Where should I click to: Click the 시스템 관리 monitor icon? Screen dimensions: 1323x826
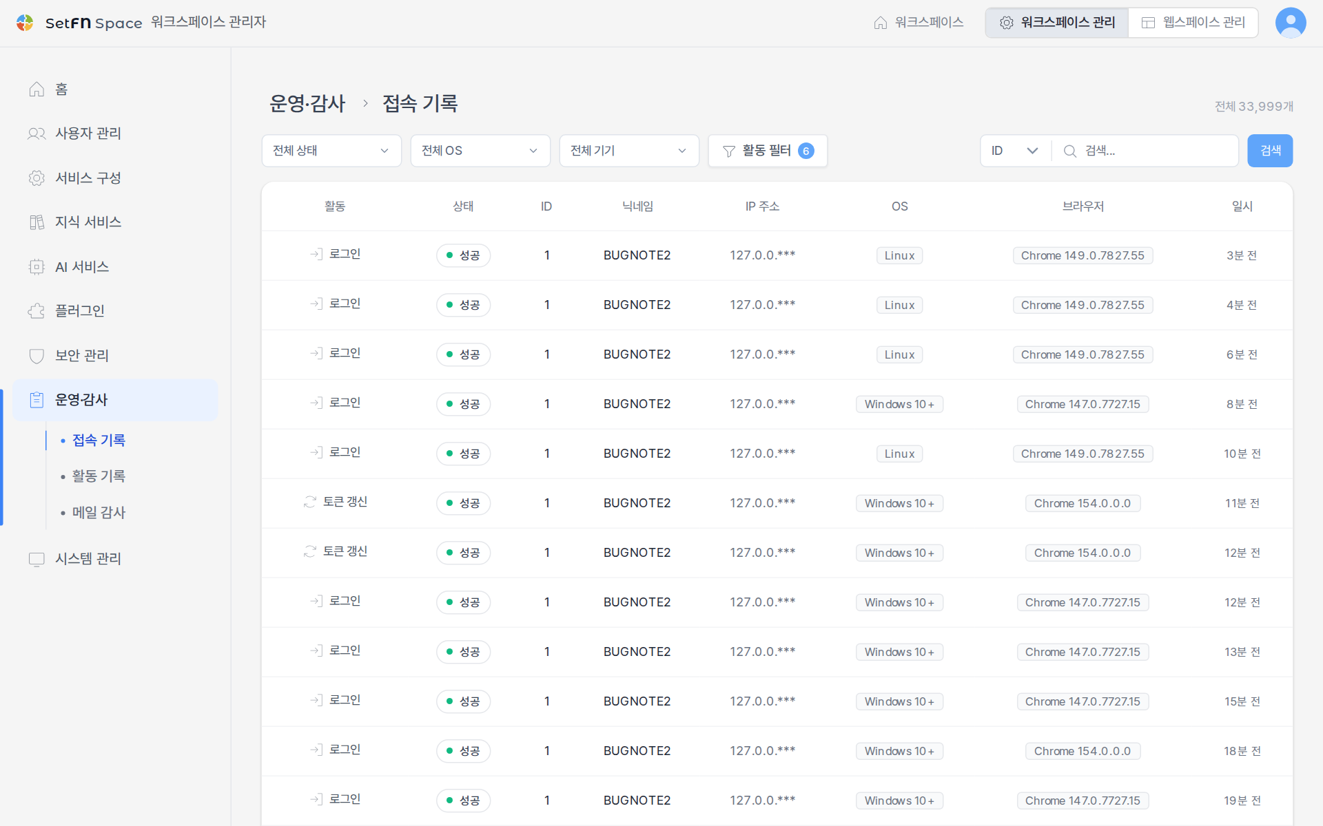pyautogui.click(x=37, y=559)
